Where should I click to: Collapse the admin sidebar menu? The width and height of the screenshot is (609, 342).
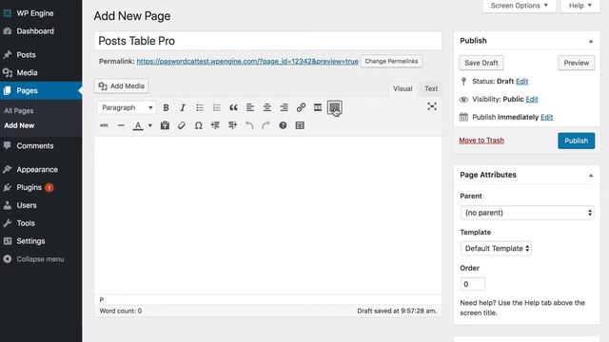pos(41,259)
